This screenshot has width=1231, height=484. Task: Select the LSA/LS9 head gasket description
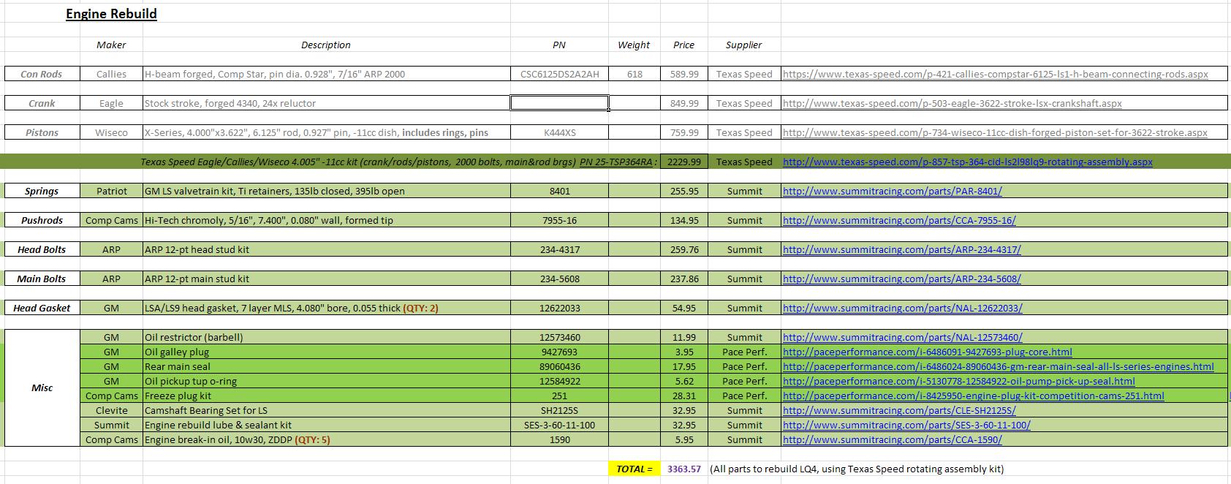click(x=326, y=308)
